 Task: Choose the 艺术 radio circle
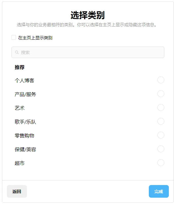(161, 107)
